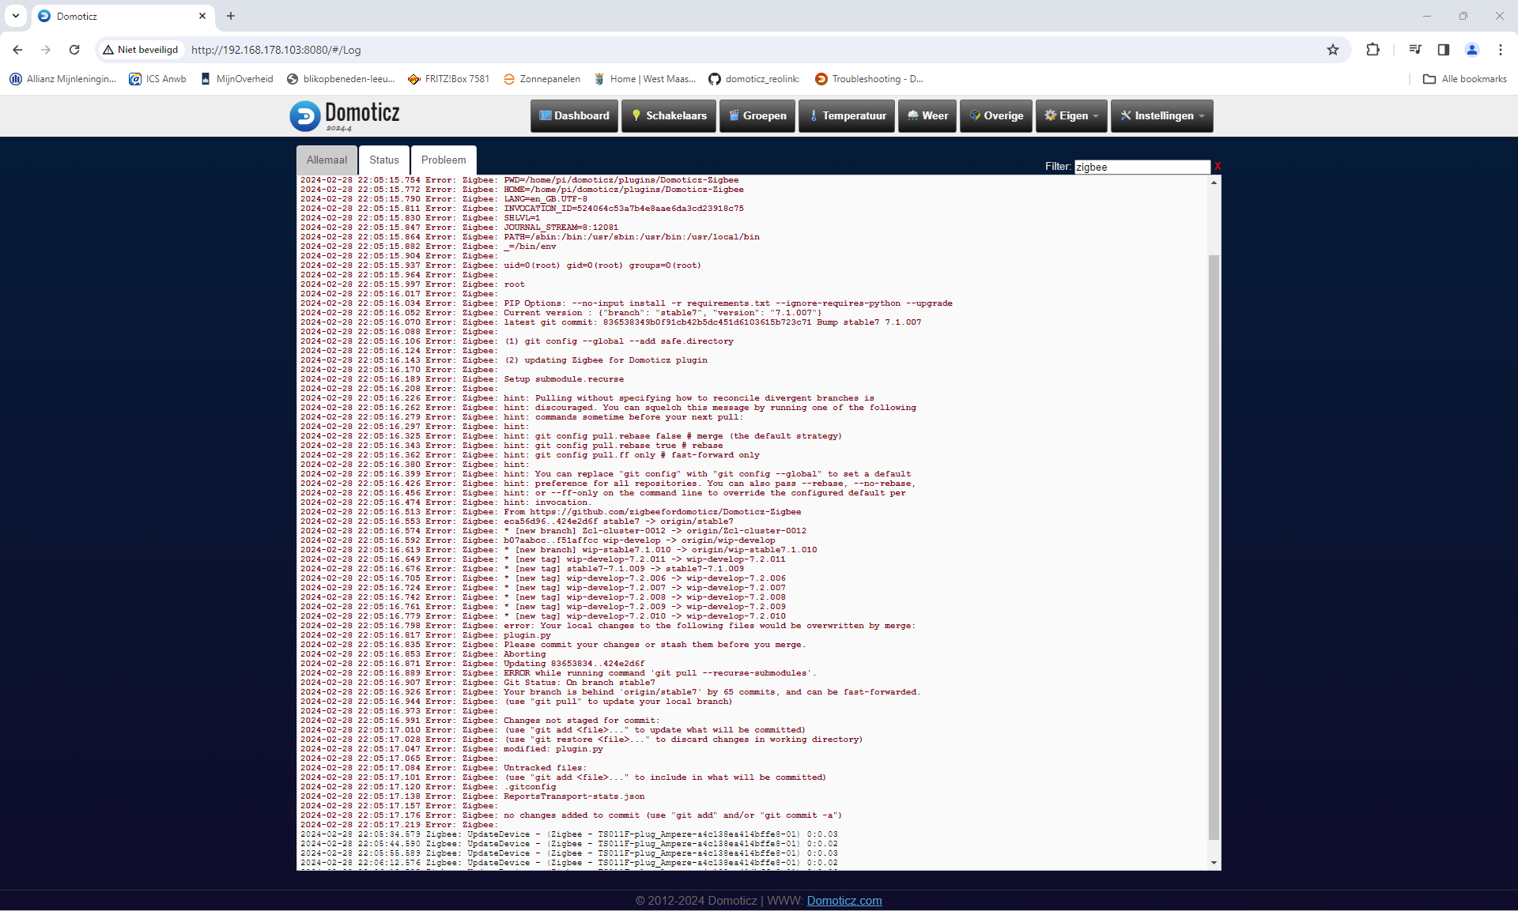Screen dimensions: 1518x911
Task: Clear the log filter with red X
Action: (1218, 167)
